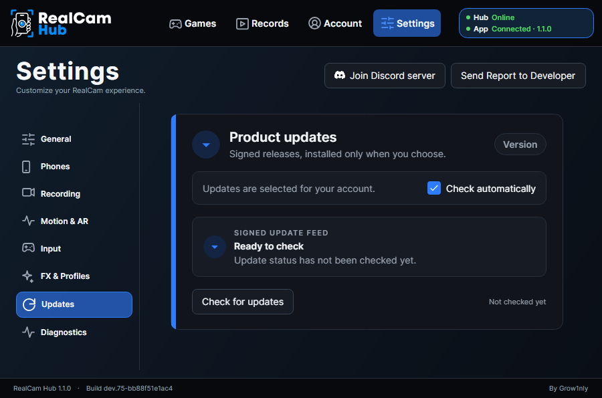Select Phones in the settings sidebar
Image resolution: width=602 pixels, height=398 pixels.
[74, 167]
